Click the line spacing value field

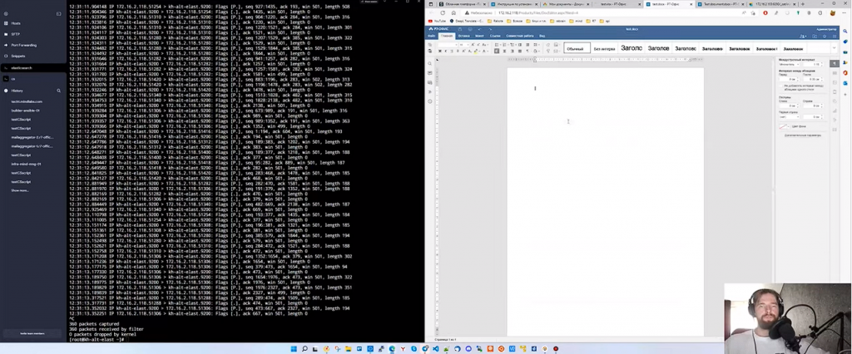812,65
